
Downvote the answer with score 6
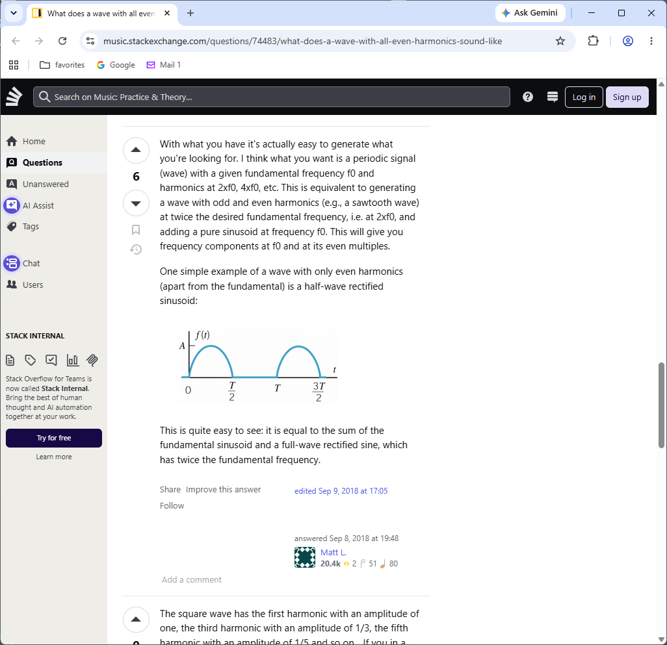(136, 203)
